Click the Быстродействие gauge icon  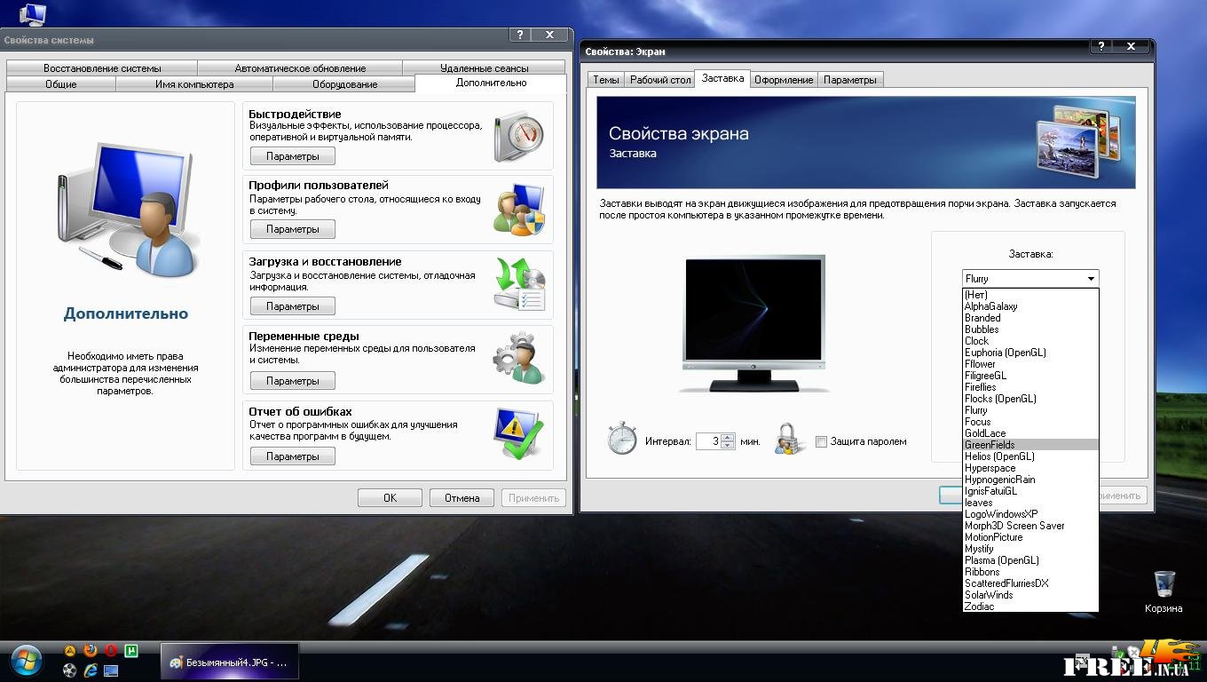coord(519,138)
